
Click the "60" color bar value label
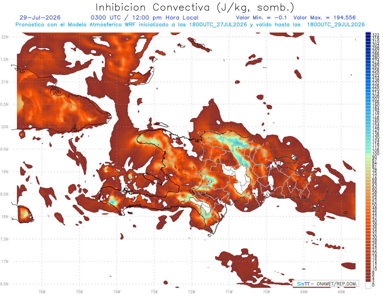click(x=375, y=189)
